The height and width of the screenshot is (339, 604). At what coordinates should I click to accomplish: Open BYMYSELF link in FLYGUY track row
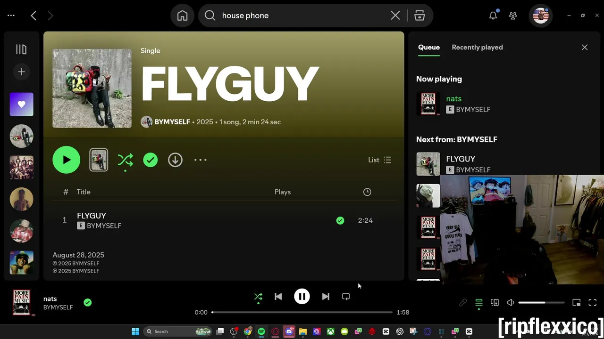(x=104, y=226)
